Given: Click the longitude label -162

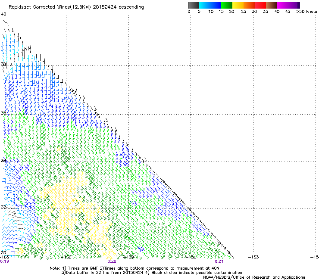Looking at the screenshot, I should [x=66, y=257].
